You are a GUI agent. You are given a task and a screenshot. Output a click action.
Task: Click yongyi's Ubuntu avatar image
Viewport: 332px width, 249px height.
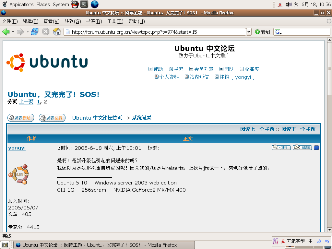[19, 174]
